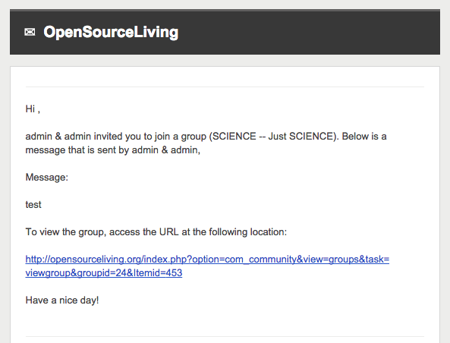Click the "SCIENCE -- Just SCIENCE" group name
This screenshot has width=450, height=343.
click(x=272, y=136)
